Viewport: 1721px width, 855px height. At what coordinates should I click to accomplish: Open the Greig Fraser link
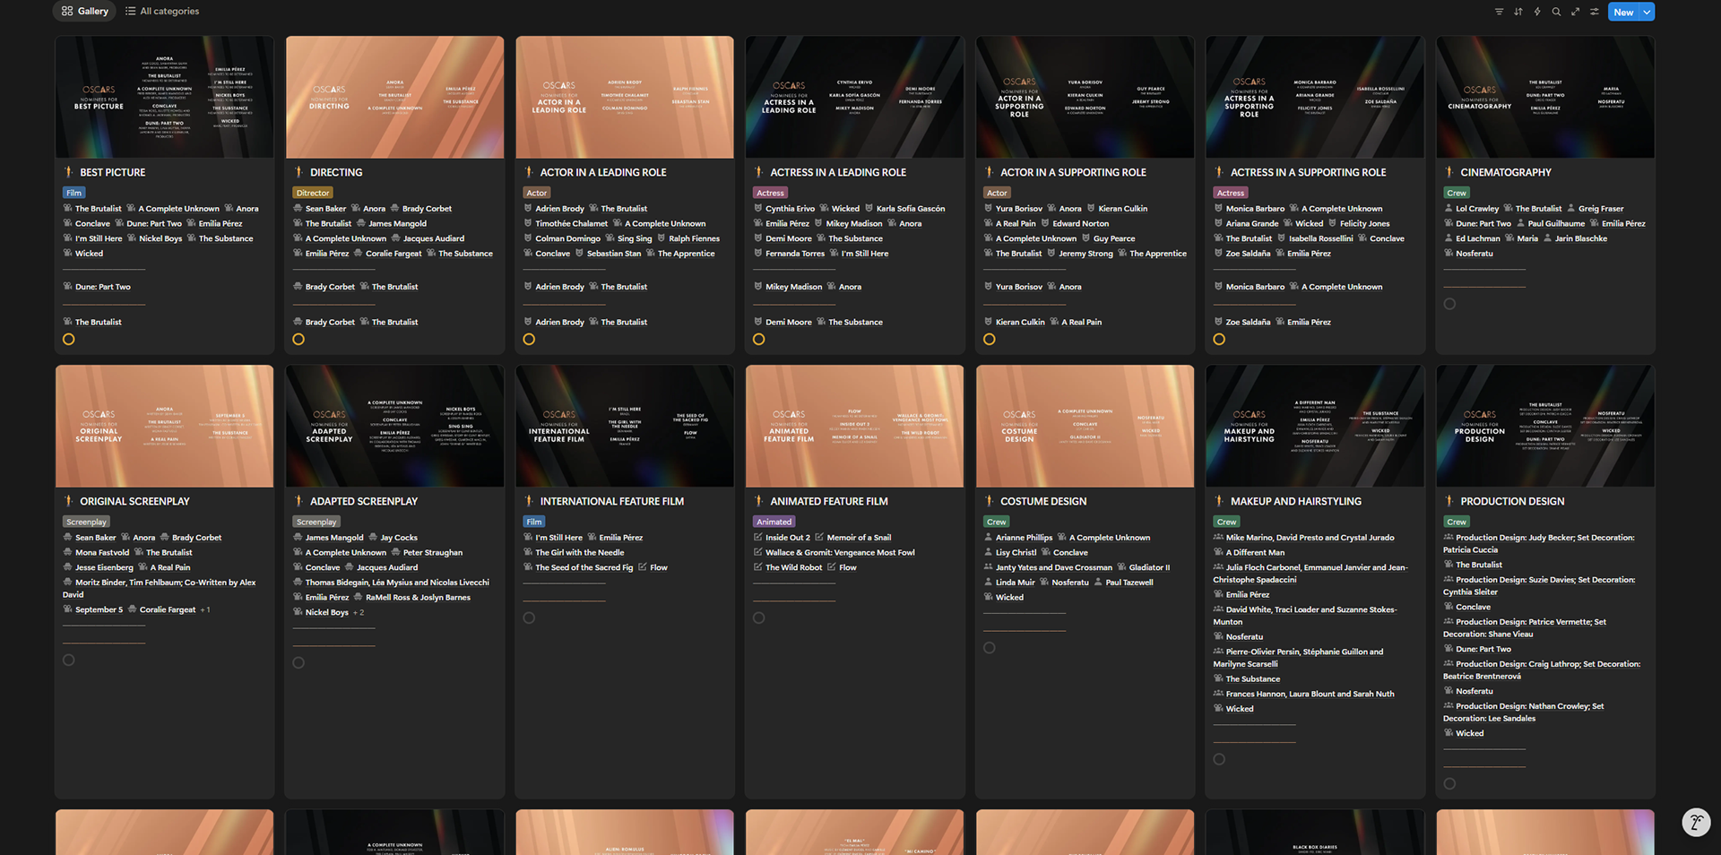coord(1601,209)
